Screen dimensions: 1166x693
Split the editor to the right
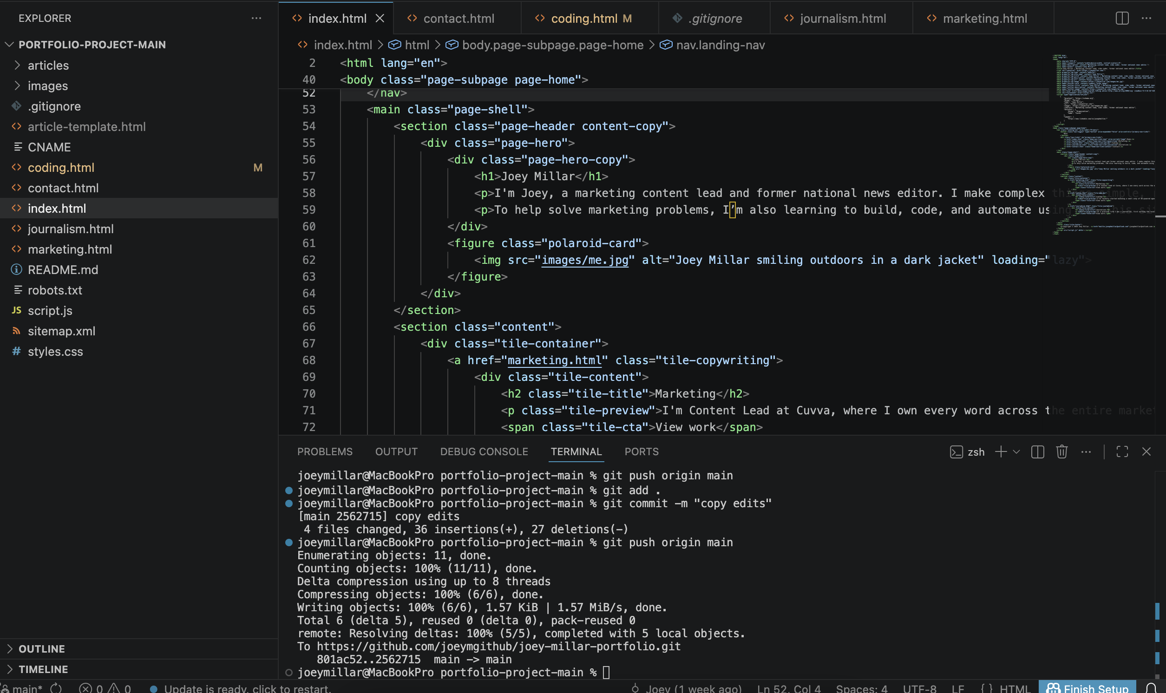tap(1122, 18)
